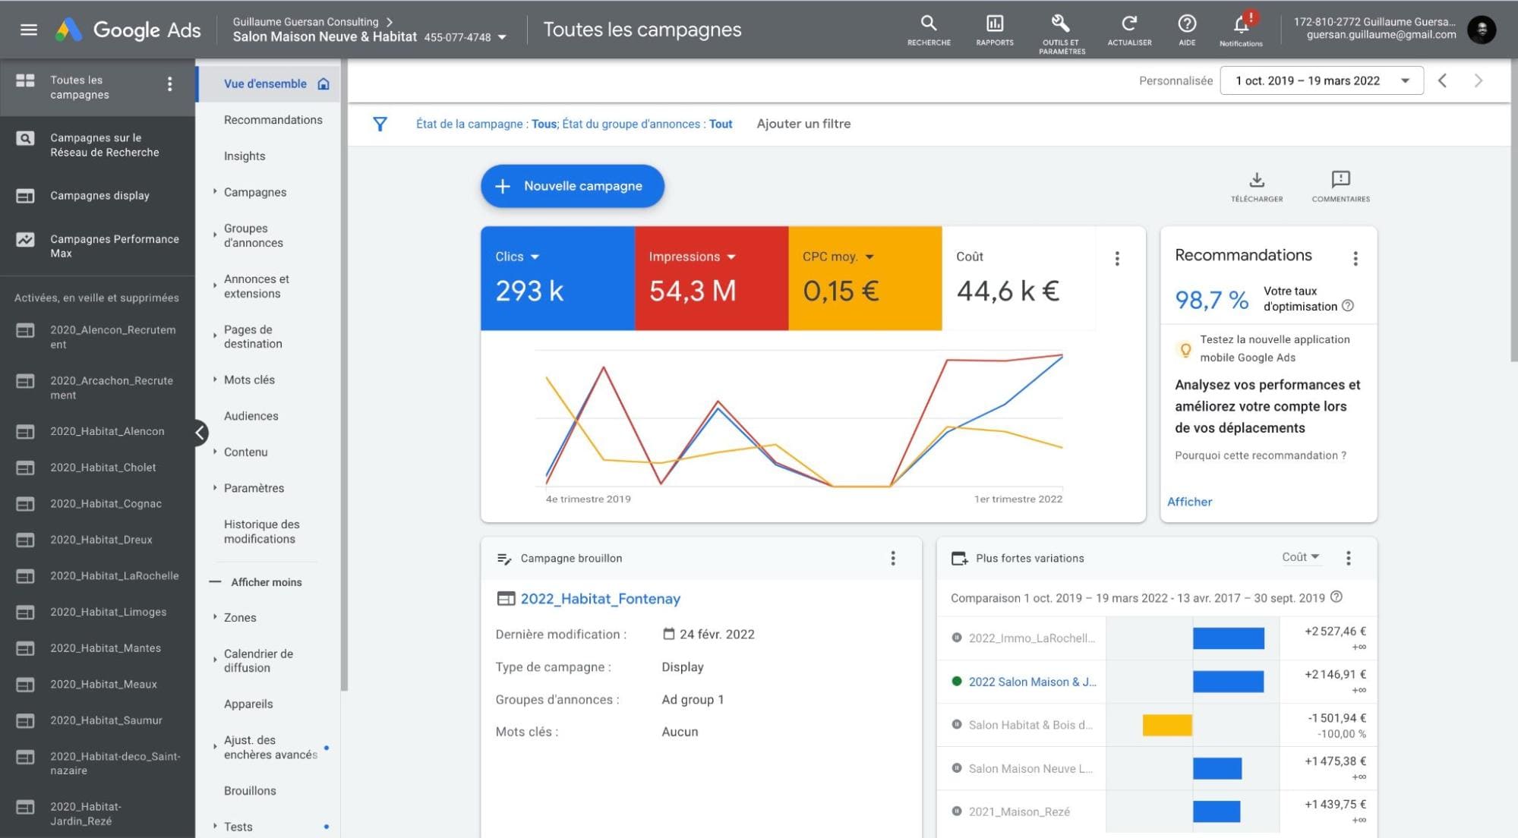Open the date range dropdown
The width and height of the screenshot is (1518, 838).
click(1321, 80)
